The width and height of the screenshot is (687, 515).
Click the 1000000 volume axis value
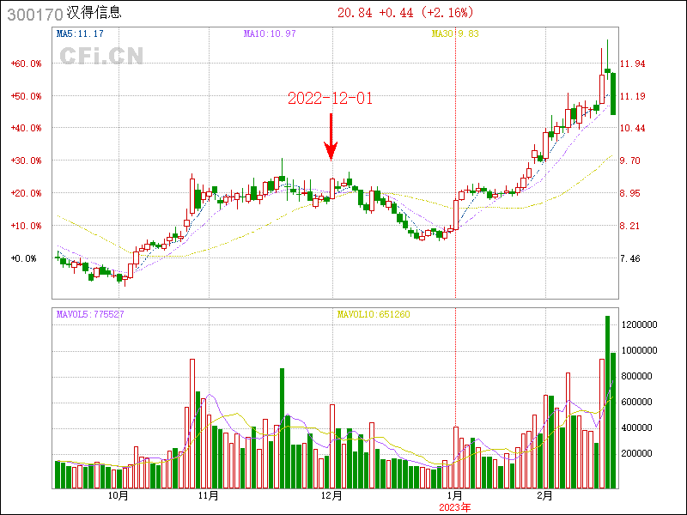tap(640, 351)
